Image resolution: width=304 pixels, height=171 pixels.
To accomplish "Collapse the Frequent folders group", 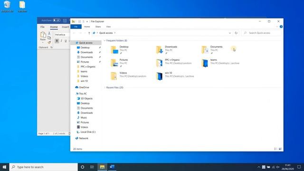I will (x=104, y=41).
